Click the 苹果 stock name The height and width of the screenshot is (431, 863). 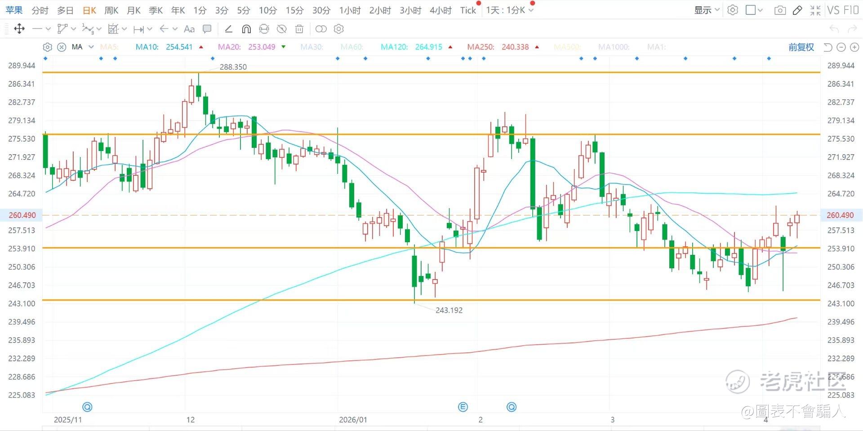tap(14, 10)
